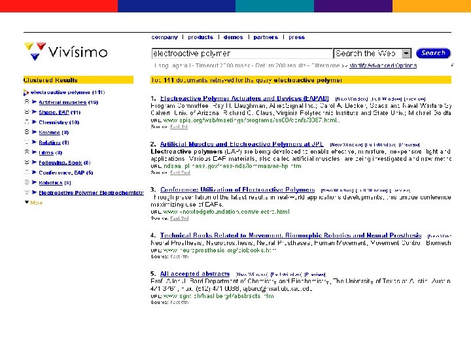
Task: Open the partners menu item
Action: click(266, 37)
